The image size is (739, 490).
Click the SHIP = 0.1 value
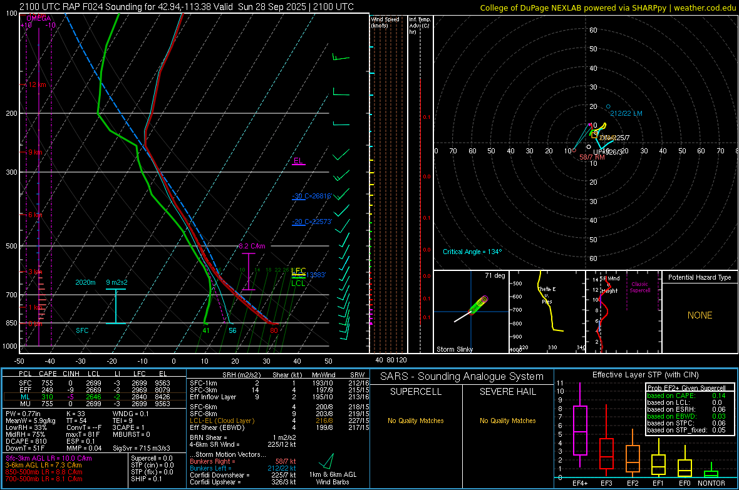tap(147, 479)
